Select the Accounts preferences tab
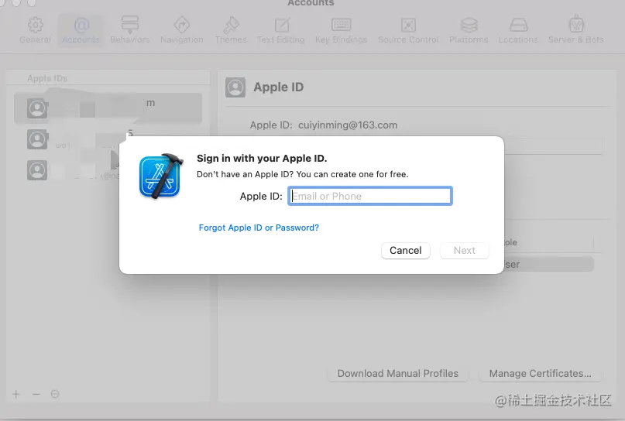Viewport: 625px width, 421px height. coord(81,30)
